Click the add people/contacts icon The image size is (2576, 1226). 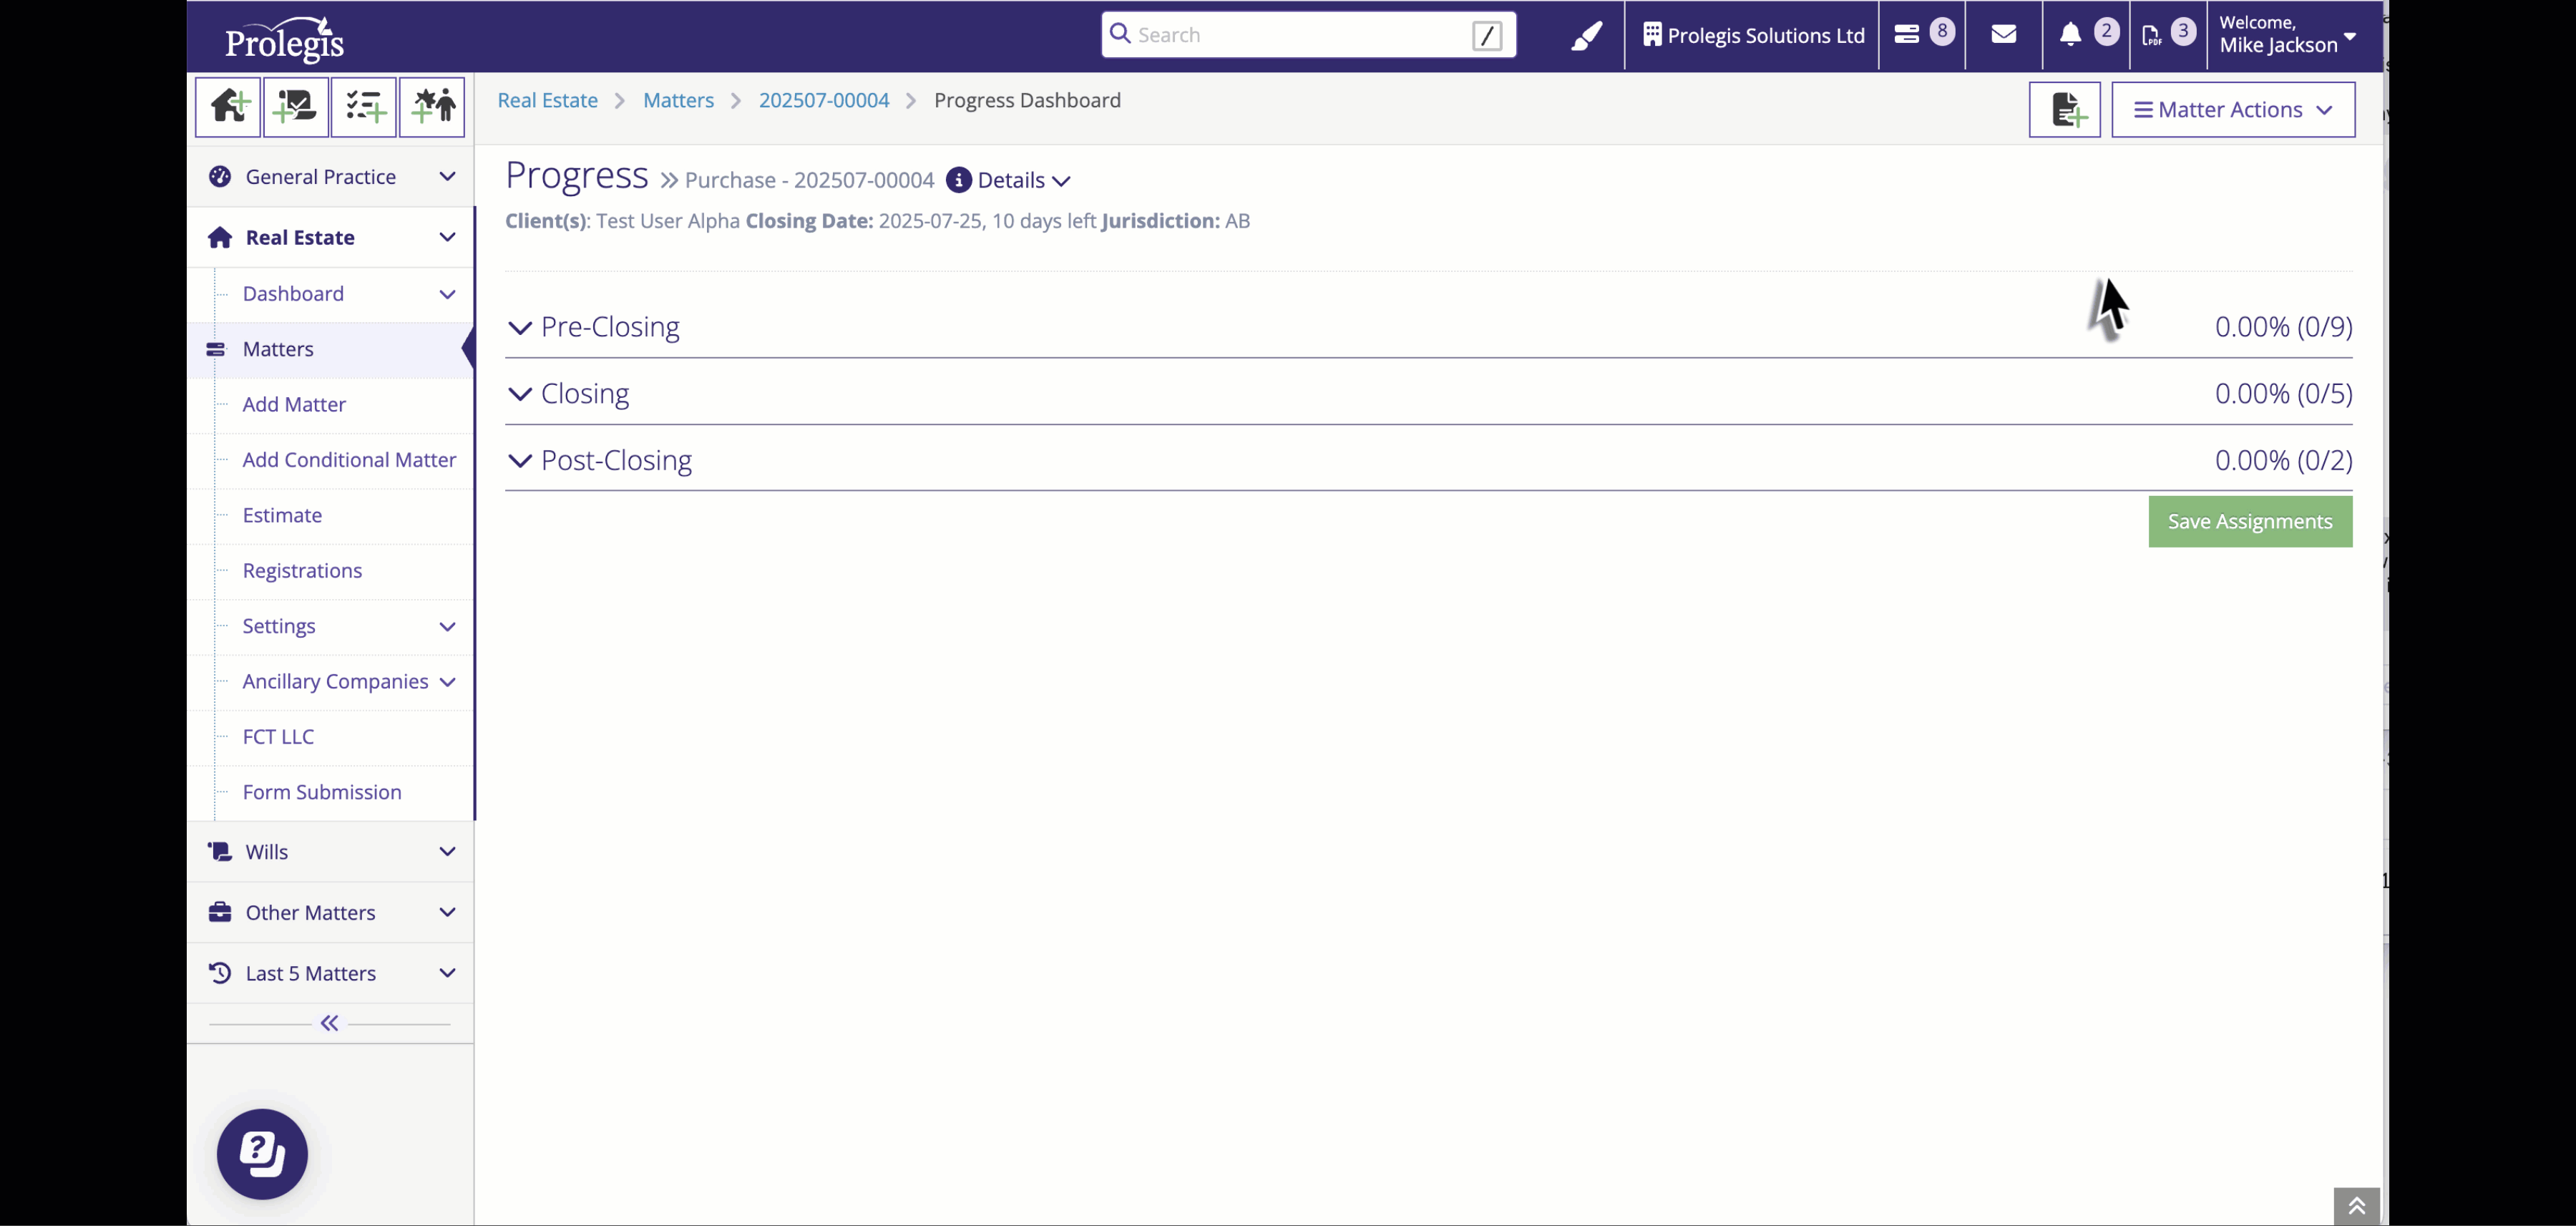432,107
